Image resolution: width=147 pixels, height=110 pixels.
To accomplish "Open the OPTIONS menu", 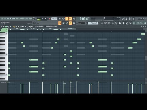I will tap(21, 19).
